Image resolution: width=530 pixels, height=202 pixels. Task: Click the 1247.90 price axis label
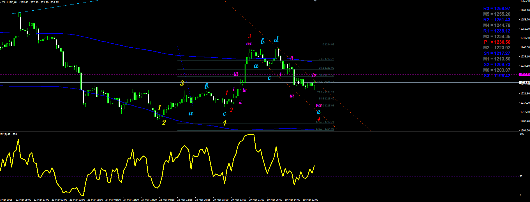coord(525,38)
